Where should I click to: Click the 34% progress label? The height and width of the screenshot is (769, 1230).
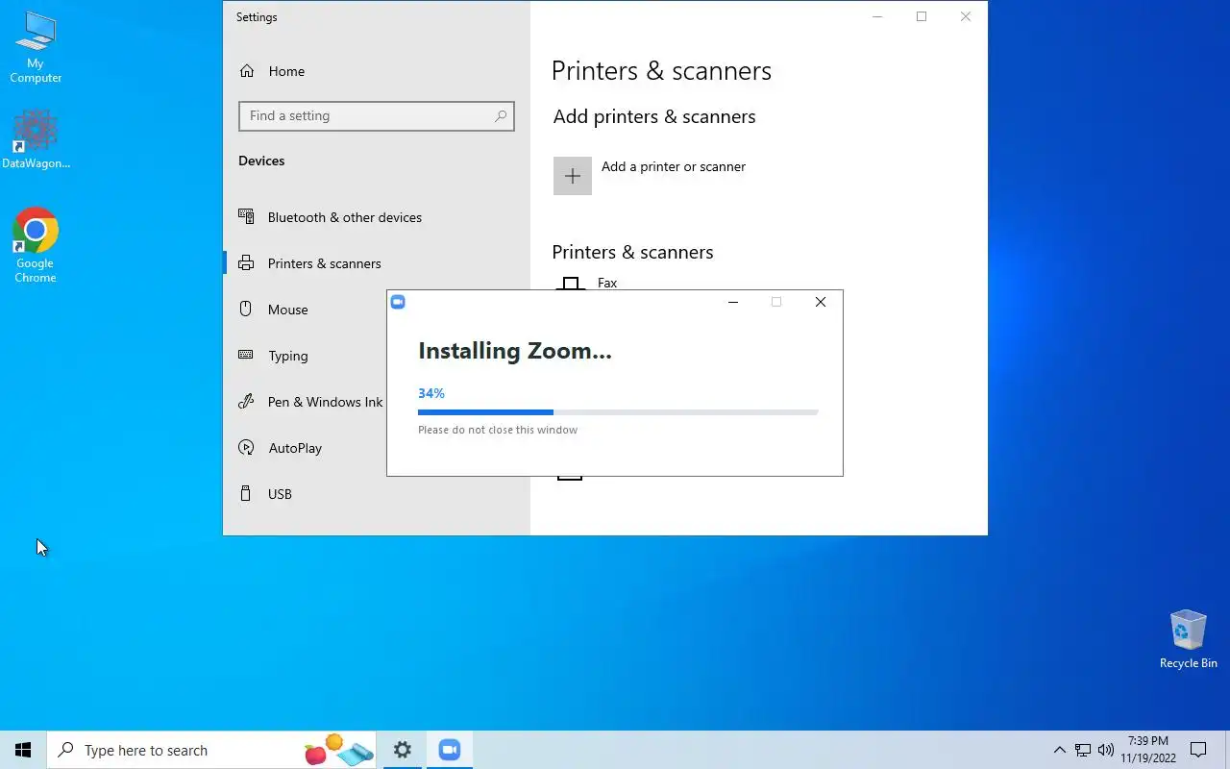(x=431, y=393)
